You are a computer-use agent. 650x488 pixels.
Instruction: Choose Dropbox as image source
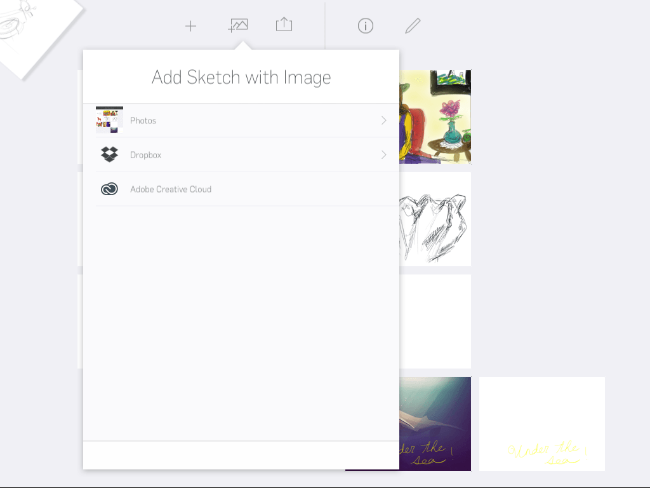click(x=241, y=155)
